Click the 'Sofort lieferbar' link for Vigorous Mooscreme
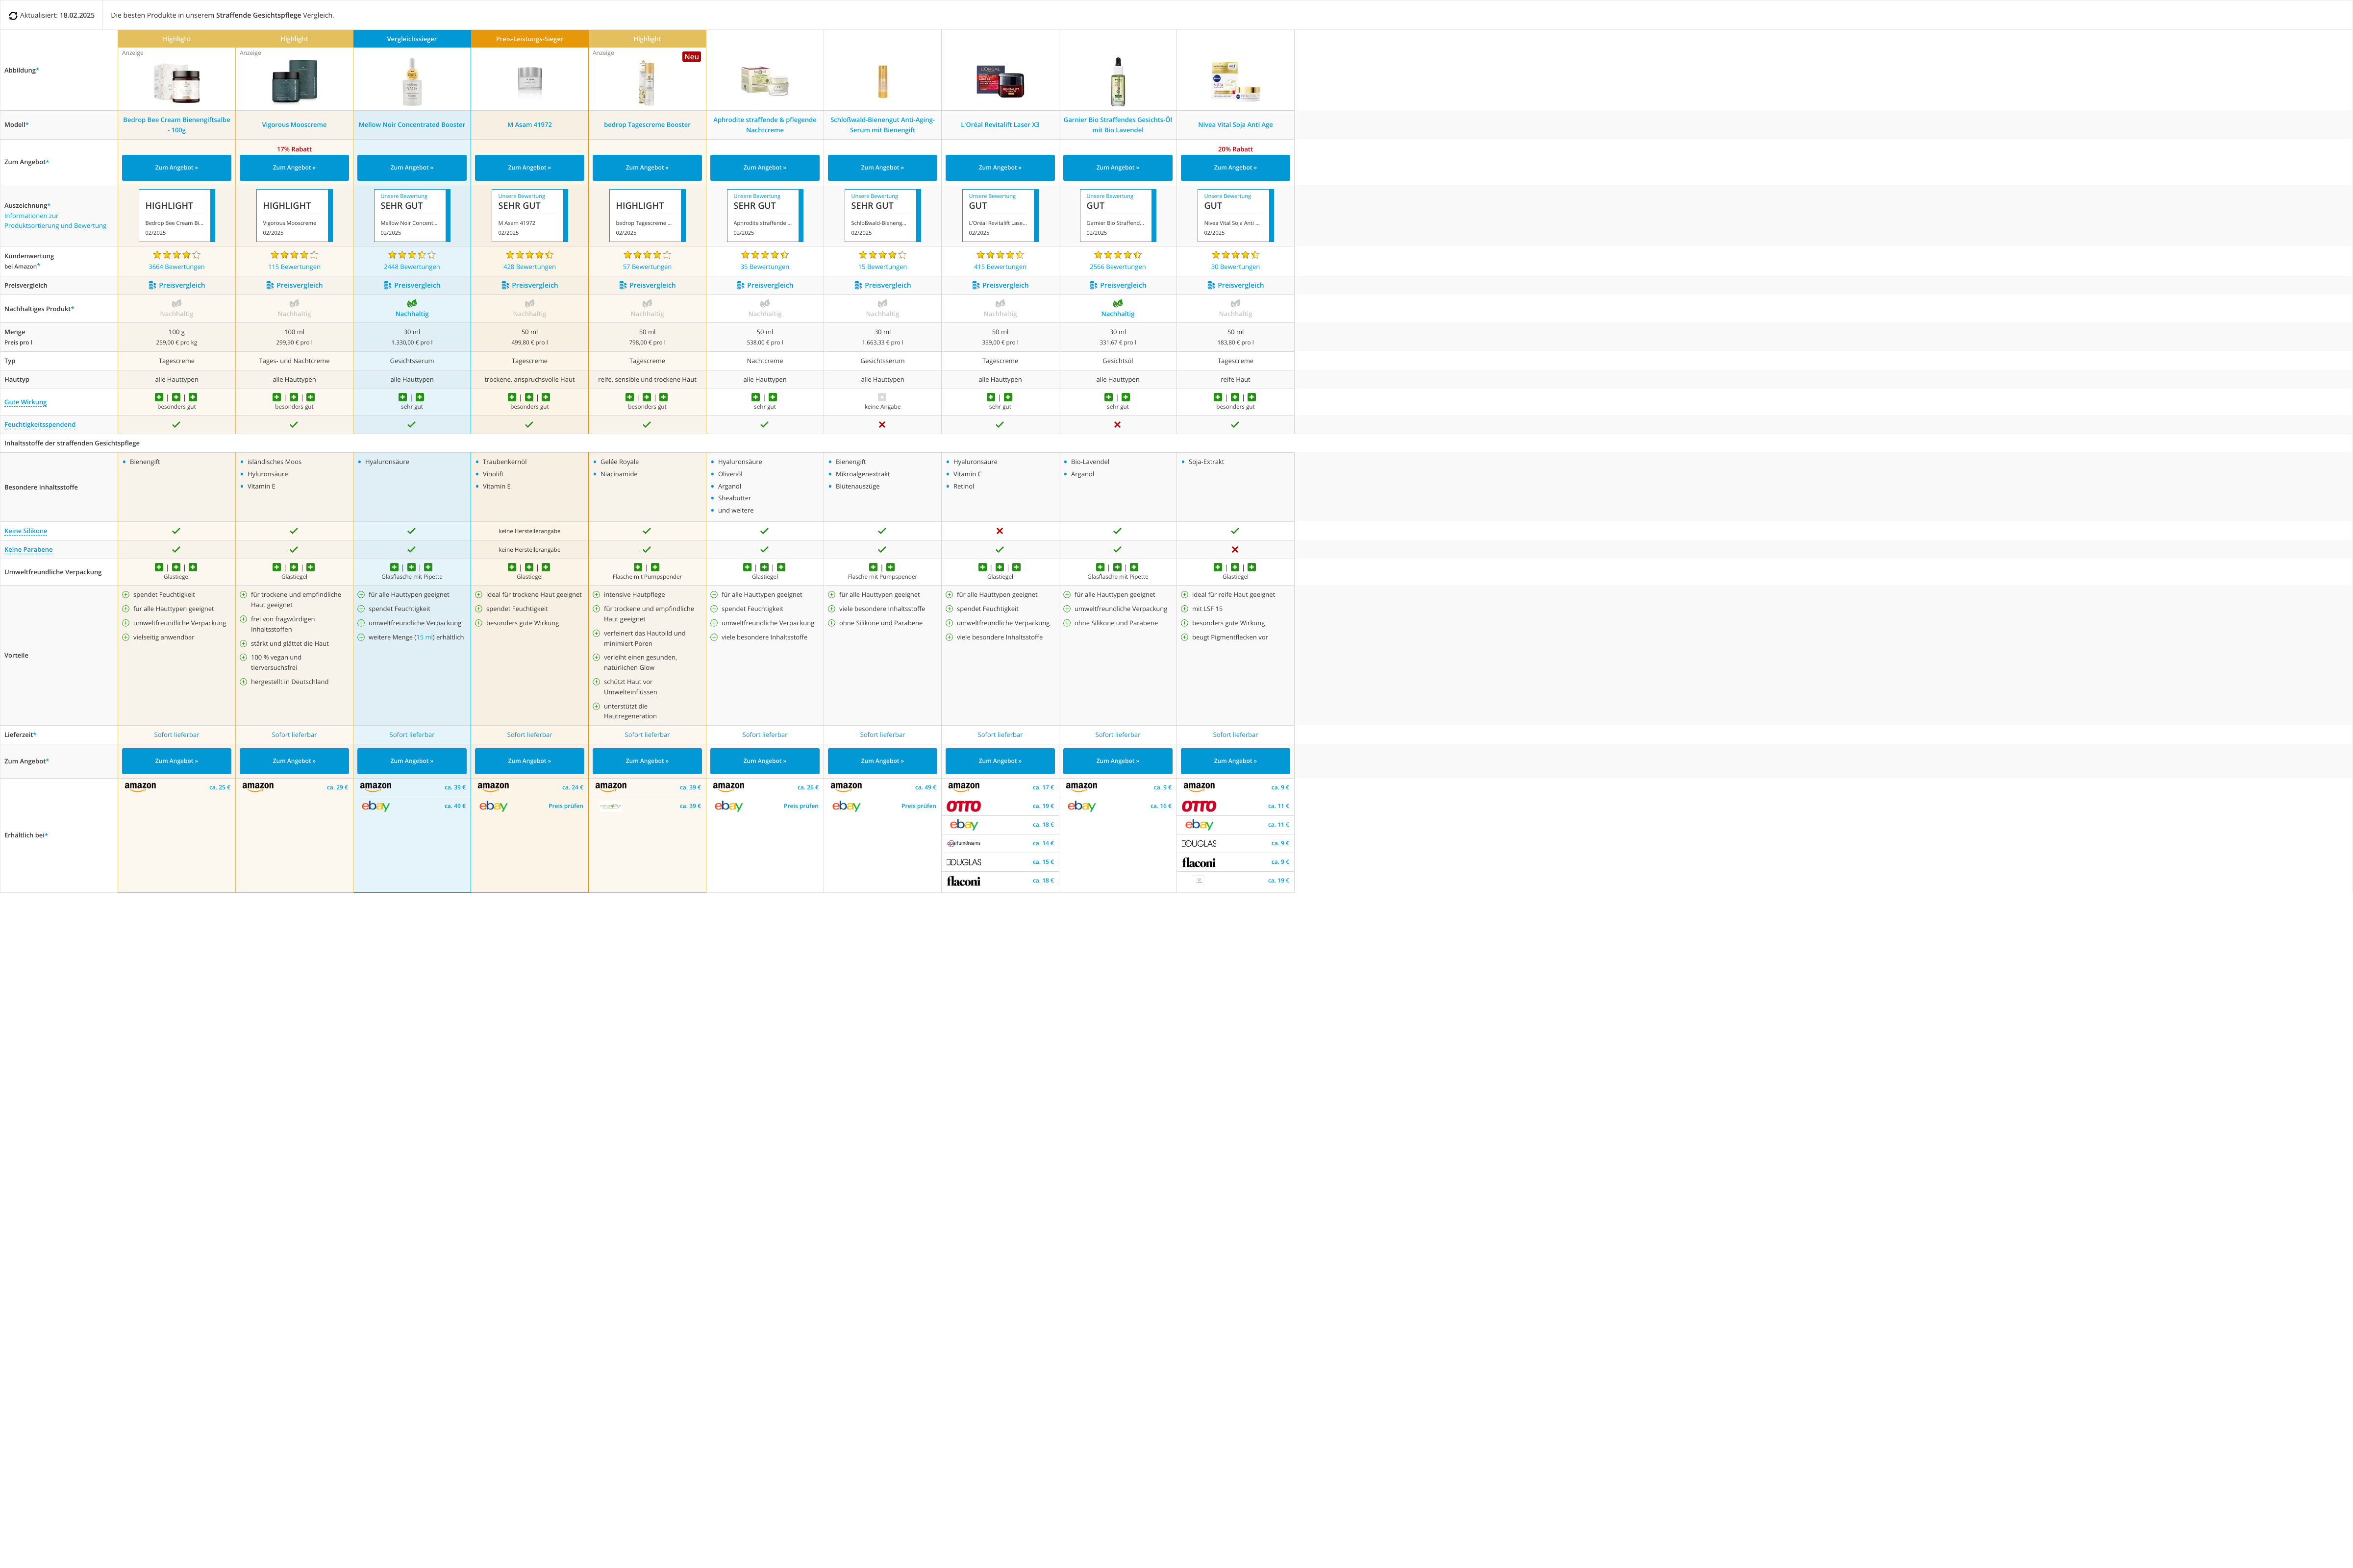 point(294,735)
